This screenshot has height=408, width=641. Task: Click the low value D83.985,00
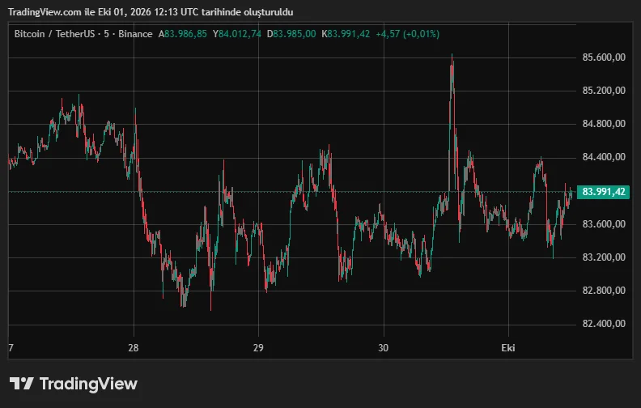291,34
